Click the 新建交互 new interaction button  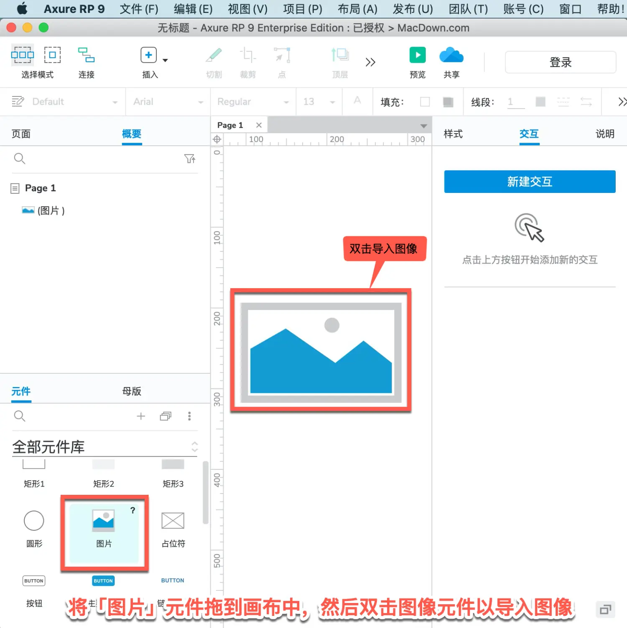click(530, 182)
